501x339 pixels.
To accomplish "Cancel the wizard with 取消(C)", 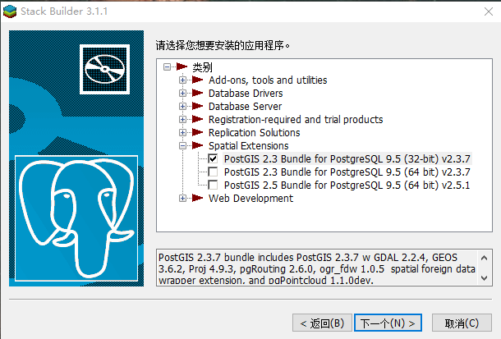I will [462, 323].
